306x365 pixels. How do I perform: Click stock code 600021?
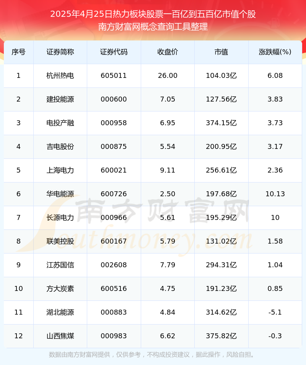pyautogui.click(x=114, y=170)
